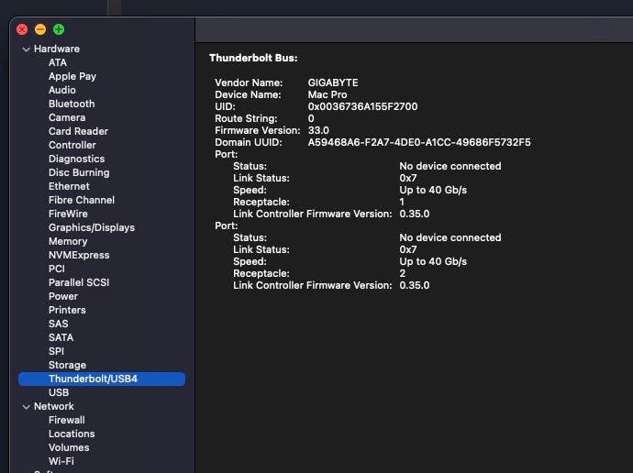Collapse the Network section chevron

point(27,407)
